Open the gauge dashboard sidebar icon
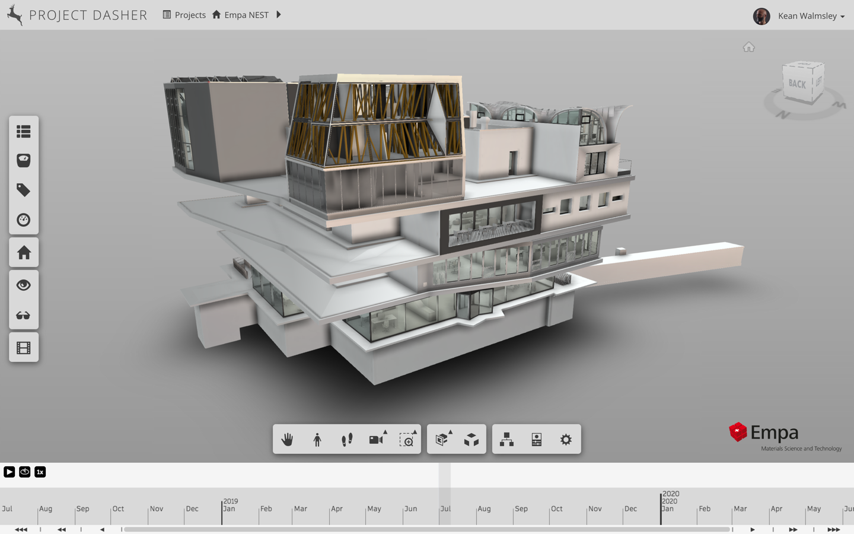This screenshot has width=854, height=534. 24,220
